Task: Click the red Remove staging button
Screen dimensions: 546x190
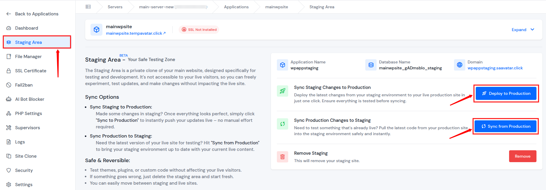Action: point(523,156)
